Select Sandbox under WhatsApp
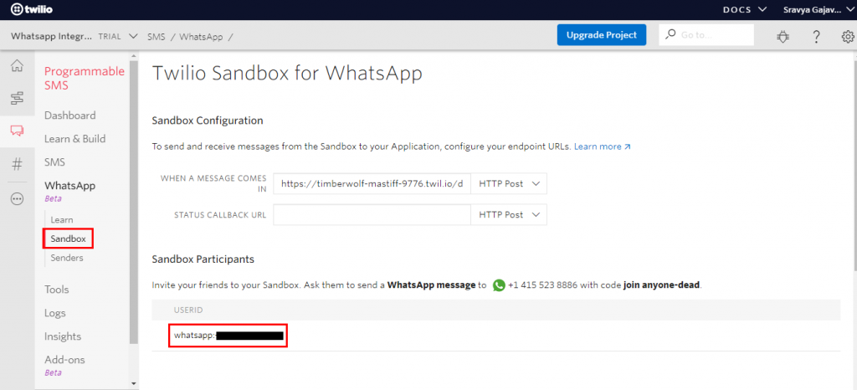The width and height of the screenshot is (857, 390). pyautogui.click(x=69, y=239)
